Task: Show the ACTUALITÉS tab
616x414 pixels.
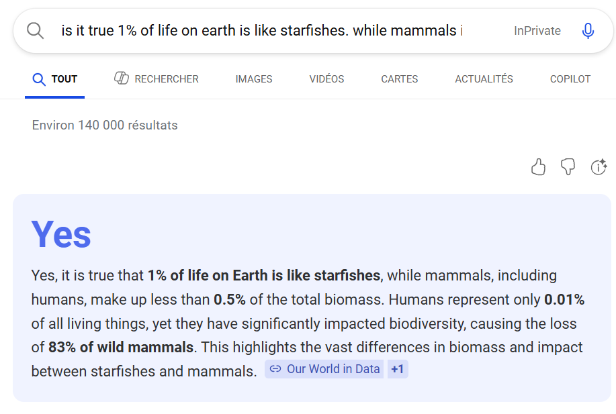Action: click(484, 79)
